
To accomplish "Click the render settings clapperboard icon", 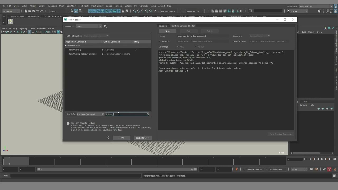I will (x=225, y=11).
